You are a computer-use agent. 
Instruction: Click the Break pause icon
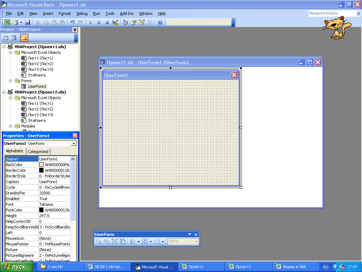click(x=99, y=22)
